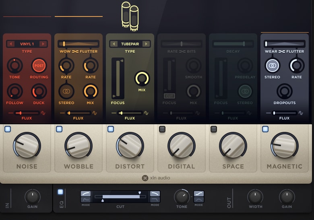Viewport: 314px width, 220px height.
Task: Click the large Magnetic amount knob
Action: pyautogui.click(x=285, y=146)
